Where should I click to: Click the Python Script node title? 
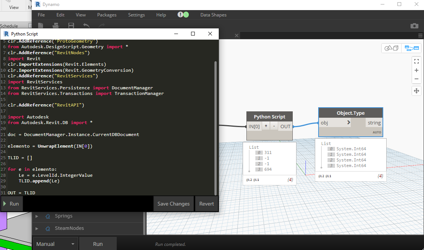click(x=269, y=117)
